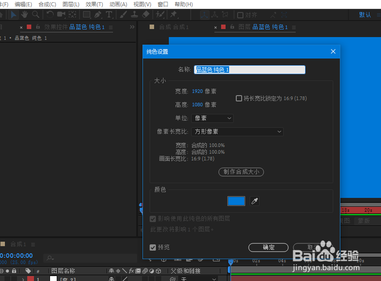
Task: Toggle 影响使用此纯色的所有图层 checkbox
Action: point(153,218)
